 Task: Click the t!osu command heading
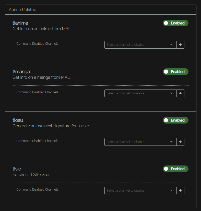point(18,120)
